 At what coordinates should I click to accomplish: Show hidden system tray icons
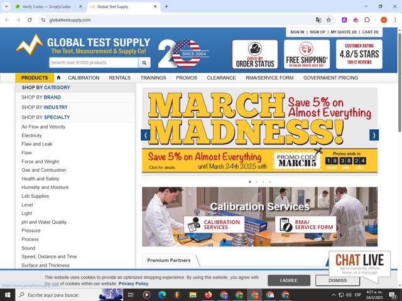coord(334,295)
